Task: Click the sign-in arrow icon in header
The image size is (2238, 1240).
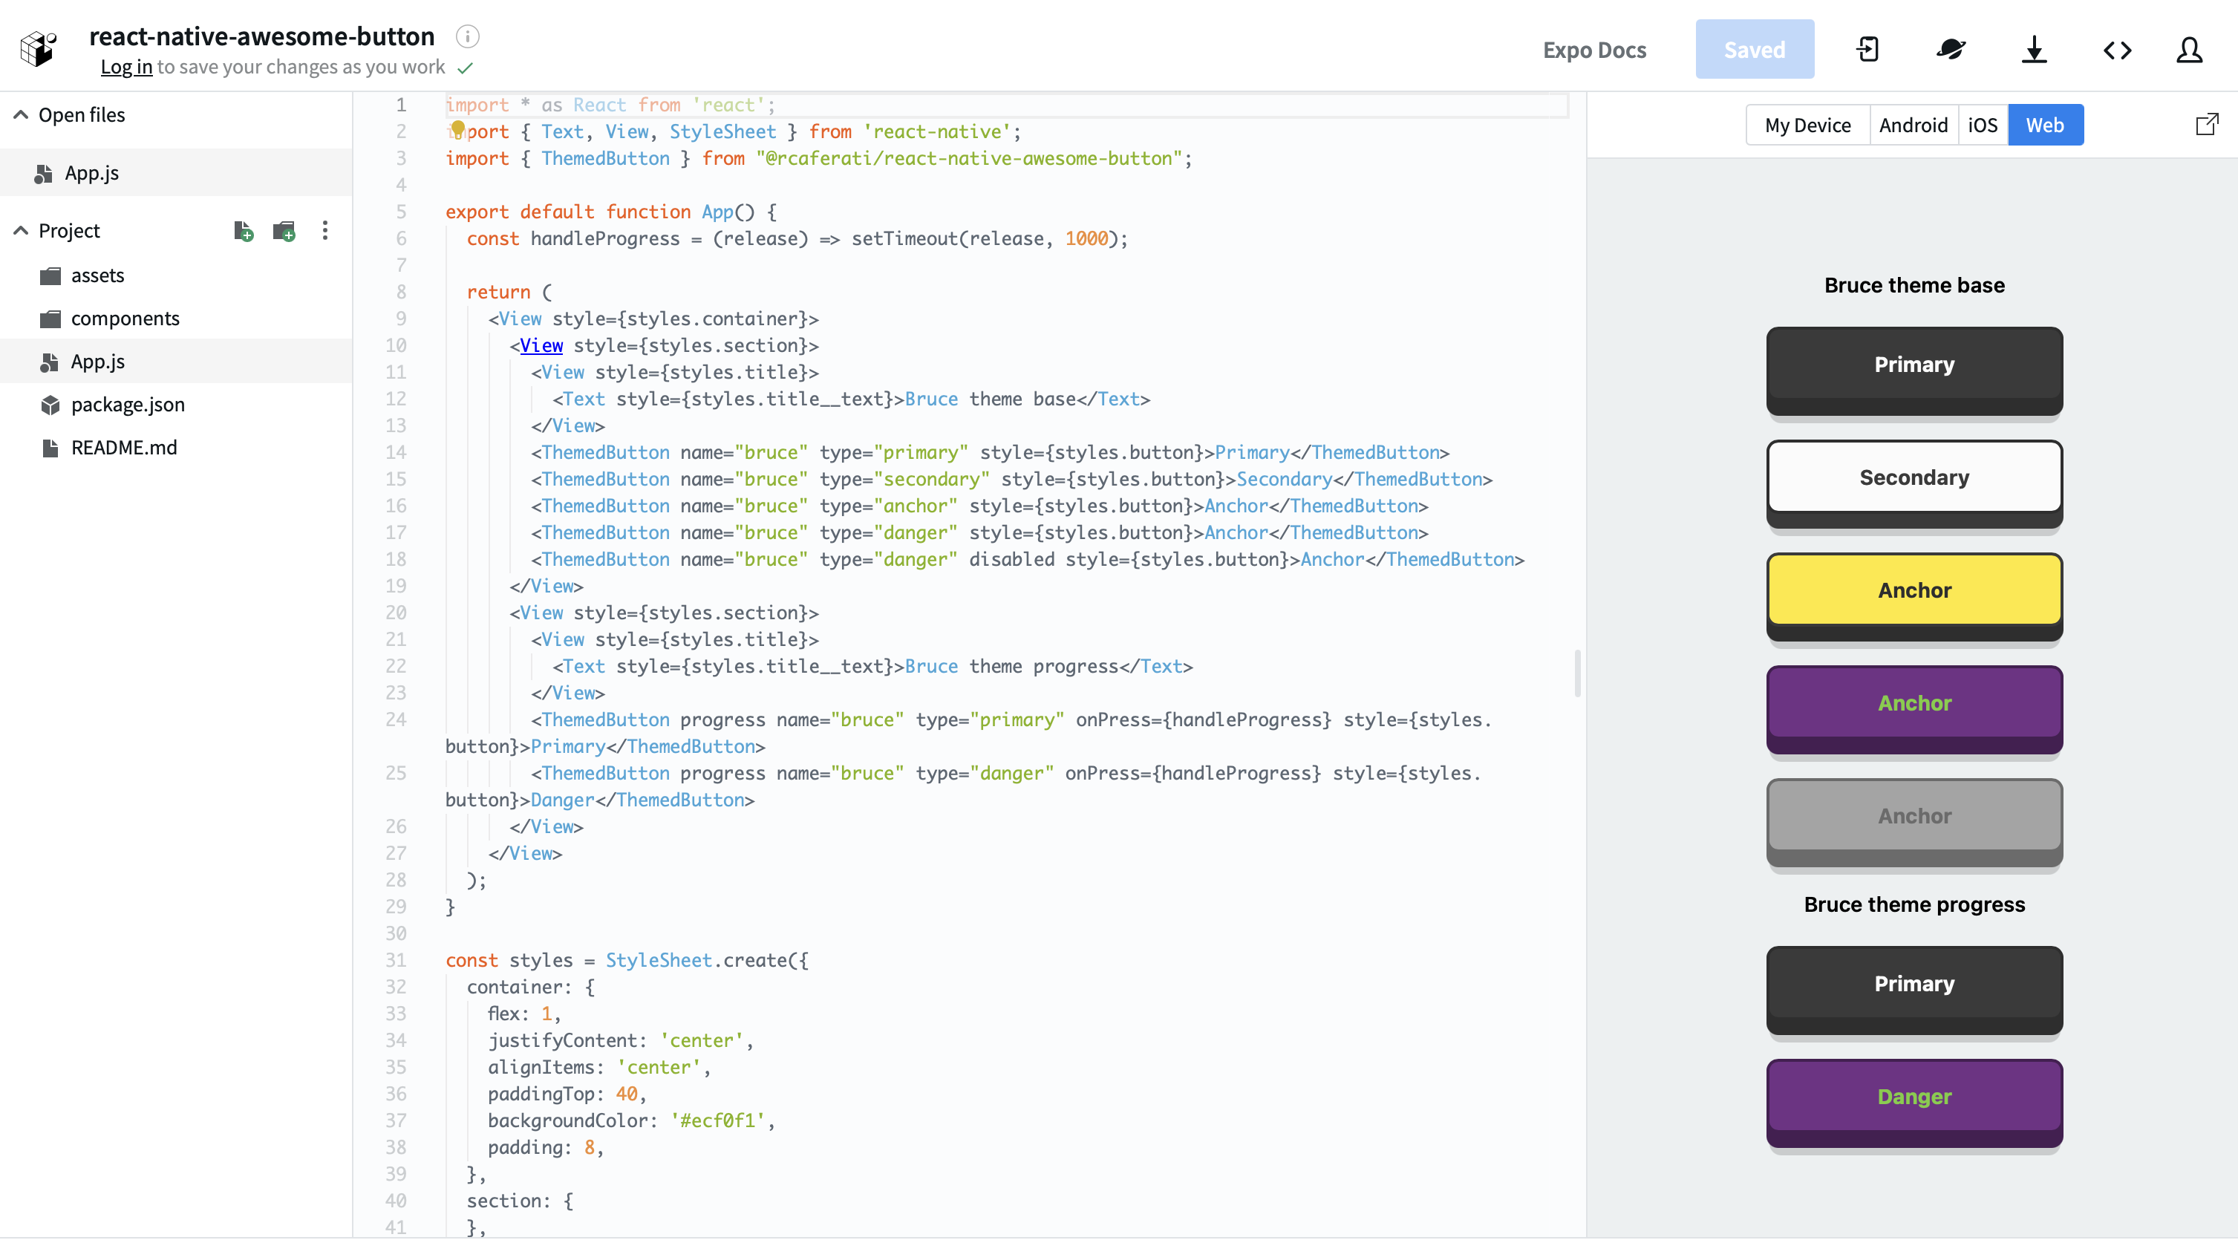Action: coord(1867,50)
